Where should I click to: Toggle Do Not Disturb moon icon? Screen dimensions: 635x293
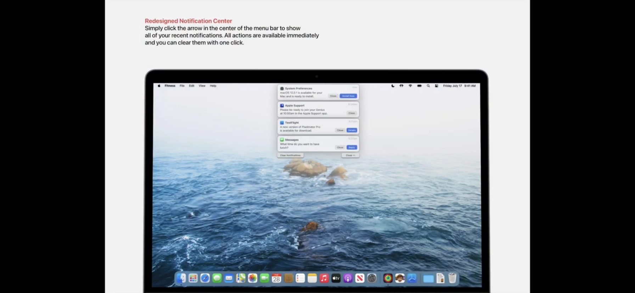393,86
